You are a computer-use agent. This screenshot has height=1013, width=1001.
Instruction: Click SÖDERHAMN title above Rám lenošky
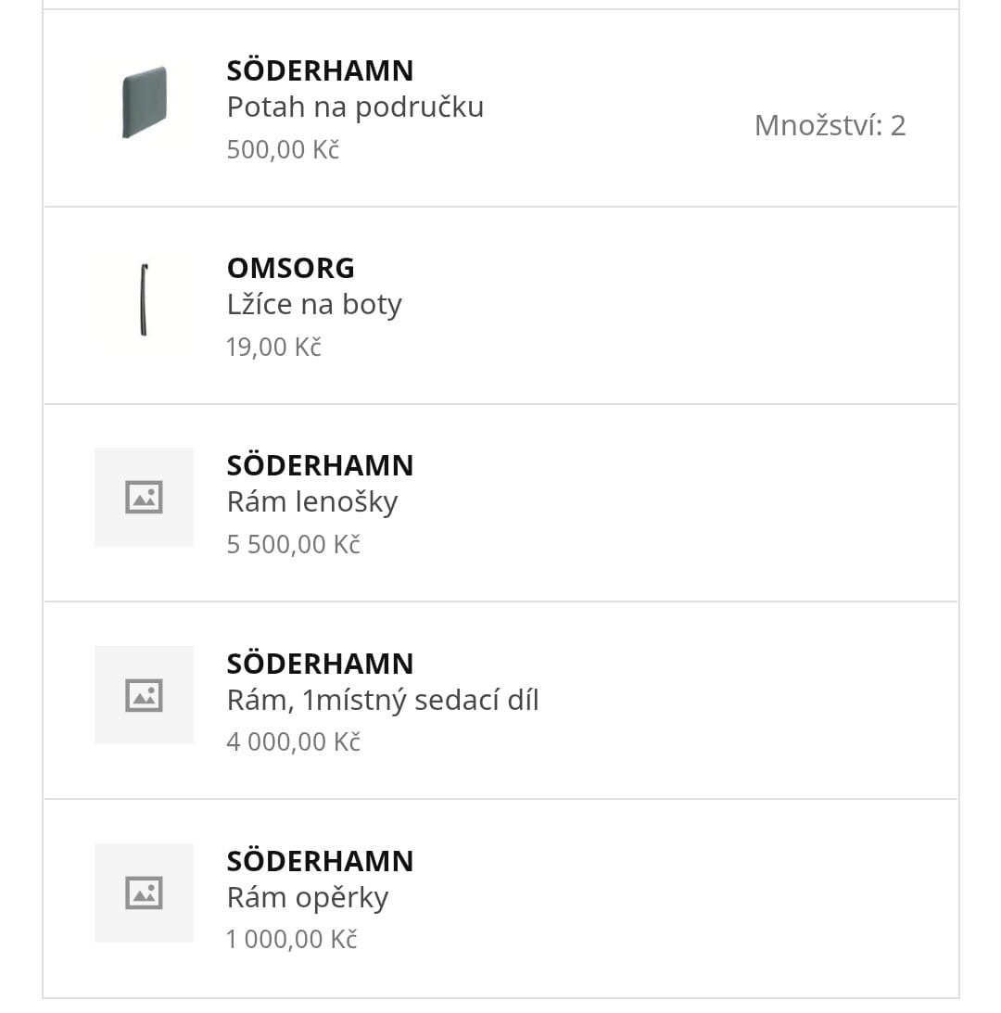pyautogui.click(x=320, y=465)
